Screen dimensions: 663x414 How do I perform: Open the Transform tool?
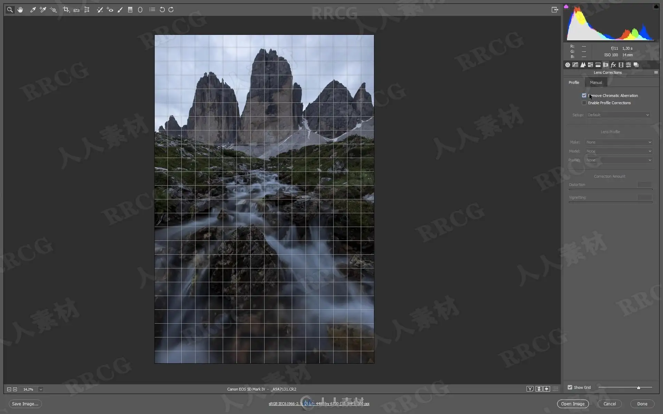pos(87,10)
